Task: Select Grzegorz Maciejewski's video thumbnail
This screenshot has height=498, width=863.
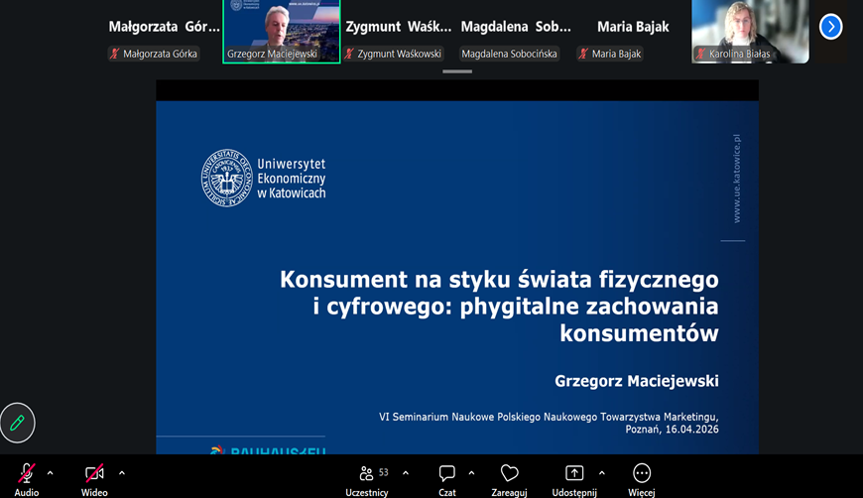Action: [282, 31]
